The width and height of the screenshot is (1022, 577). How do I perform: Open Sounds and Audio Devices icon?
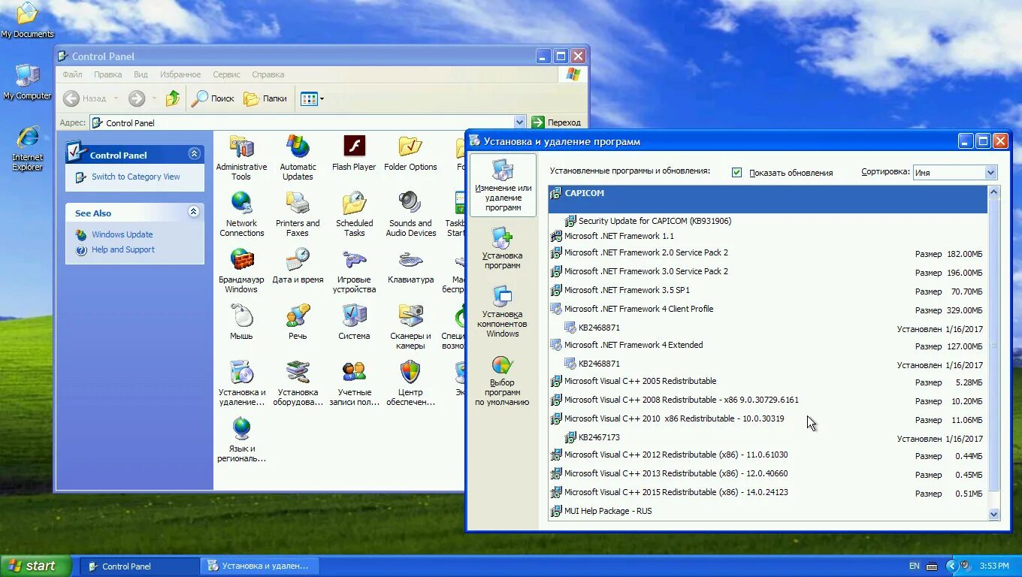410,214
